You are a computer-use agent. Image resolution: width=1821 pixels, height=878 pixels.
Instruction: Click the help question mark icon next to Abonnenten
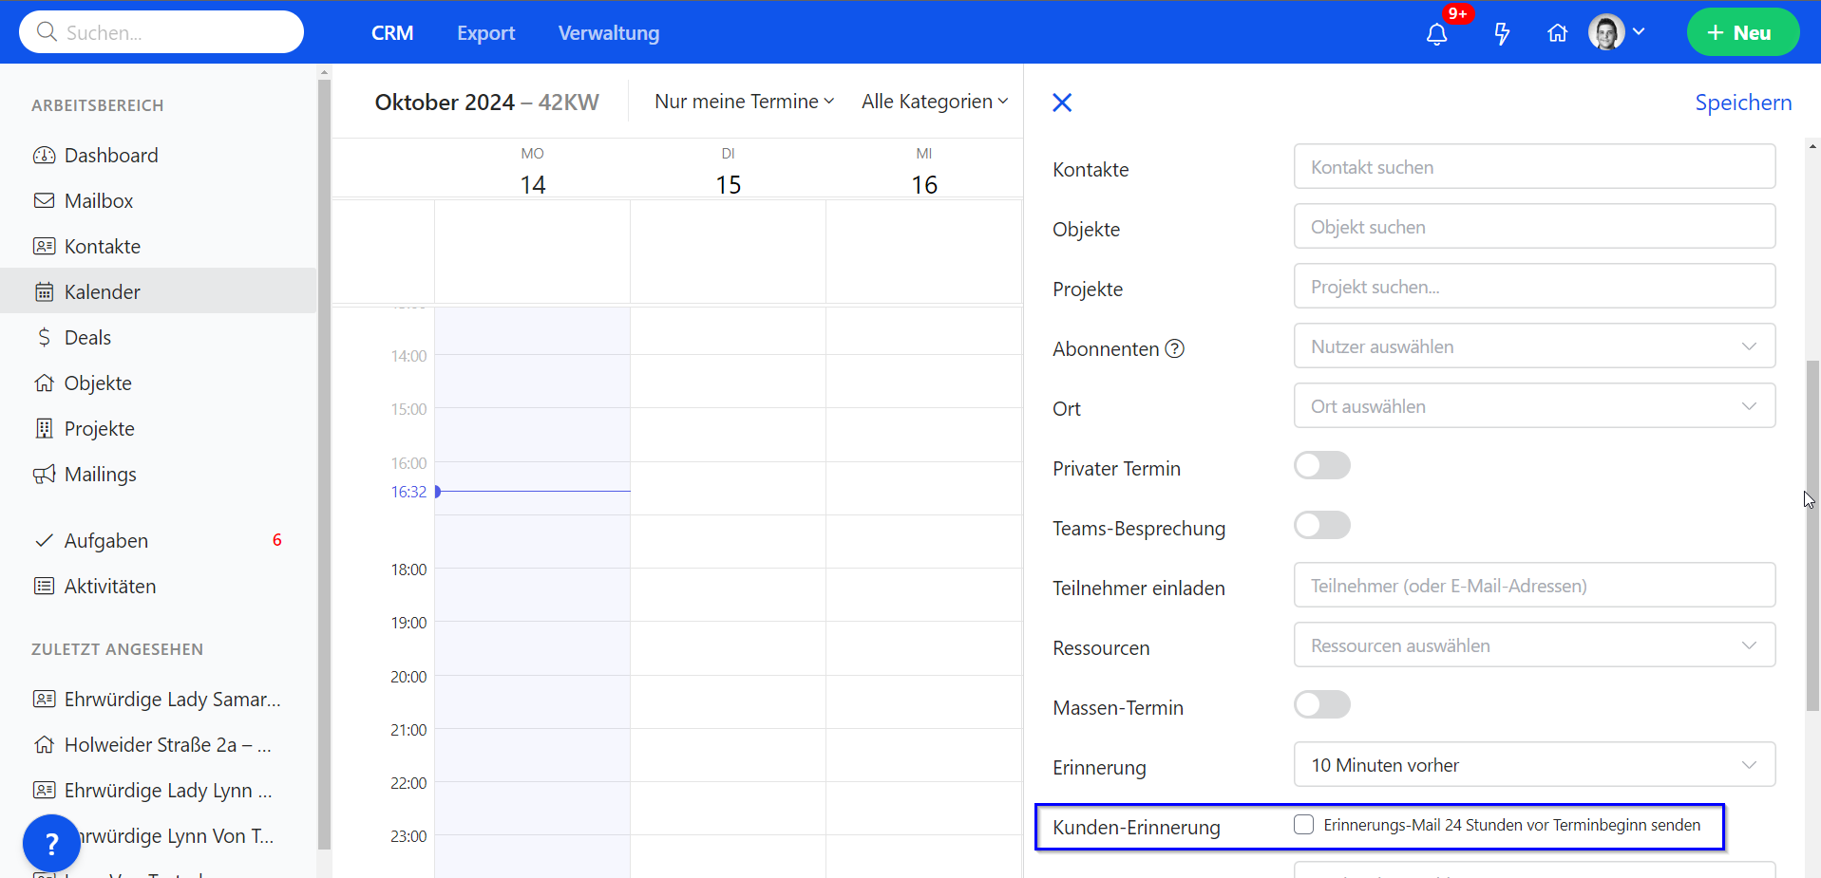coord(1175,349)
